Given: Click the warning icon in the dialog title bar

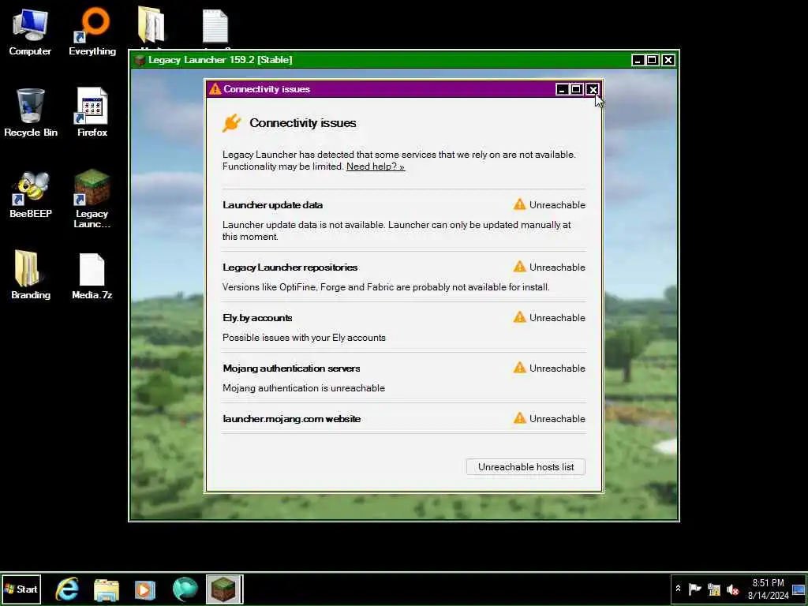Looking at the screenshot, I should 215,89.
